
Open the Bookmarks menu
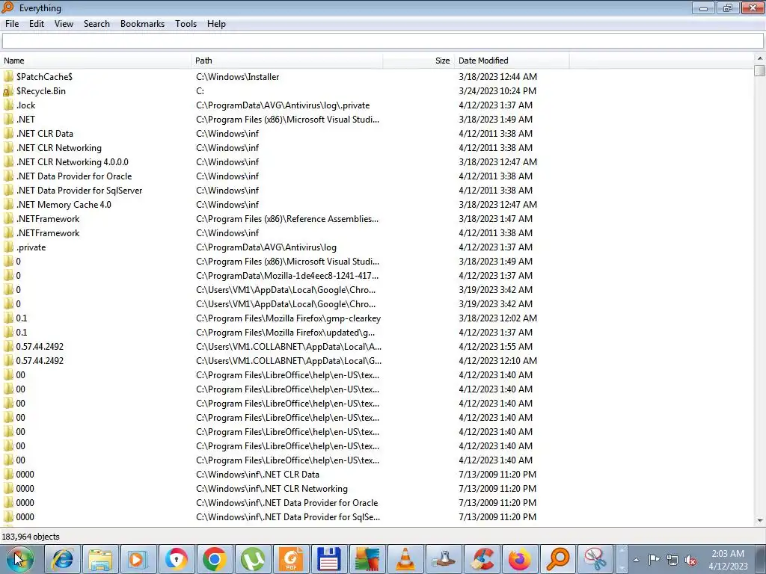coord(142,24)
